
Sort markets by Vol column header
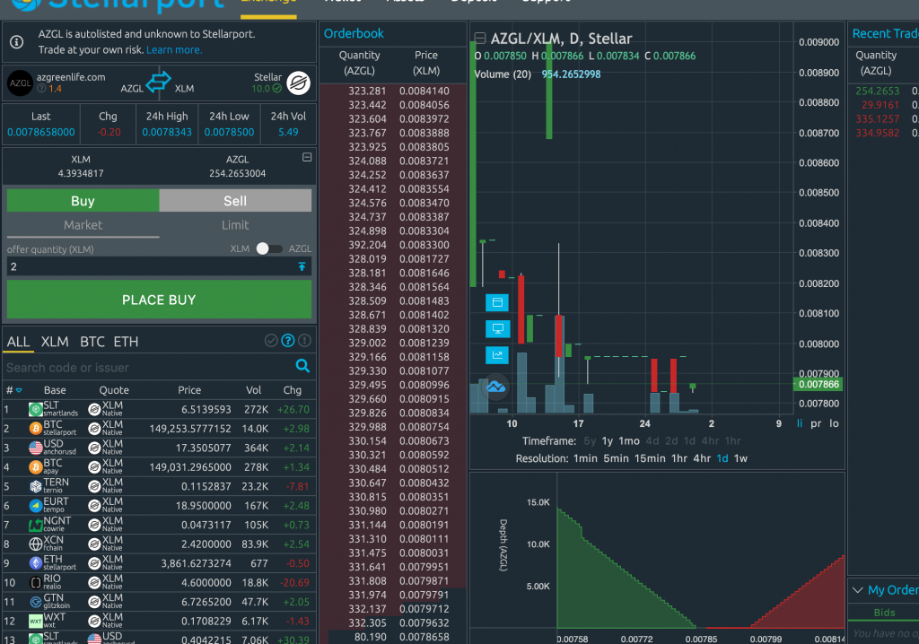[253, 390]
